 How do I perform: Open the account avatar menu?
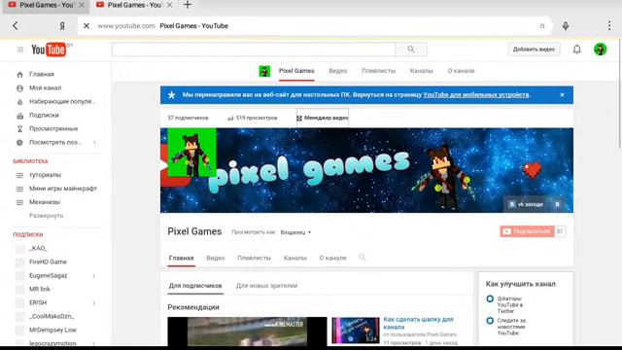click(x=601, y=50)
